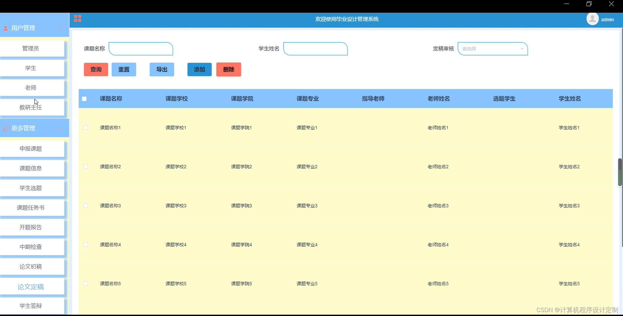
Task: Click cell 课题学校3
Action: (x=176, y=206)
